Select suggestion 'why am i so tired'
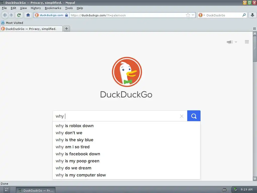 point(126,147)
